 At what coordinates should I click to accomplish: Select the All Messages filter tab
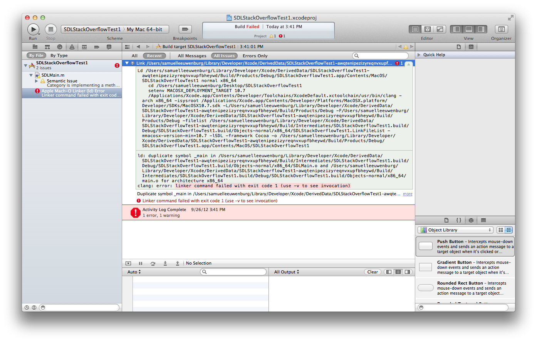[x=192, y=56]
